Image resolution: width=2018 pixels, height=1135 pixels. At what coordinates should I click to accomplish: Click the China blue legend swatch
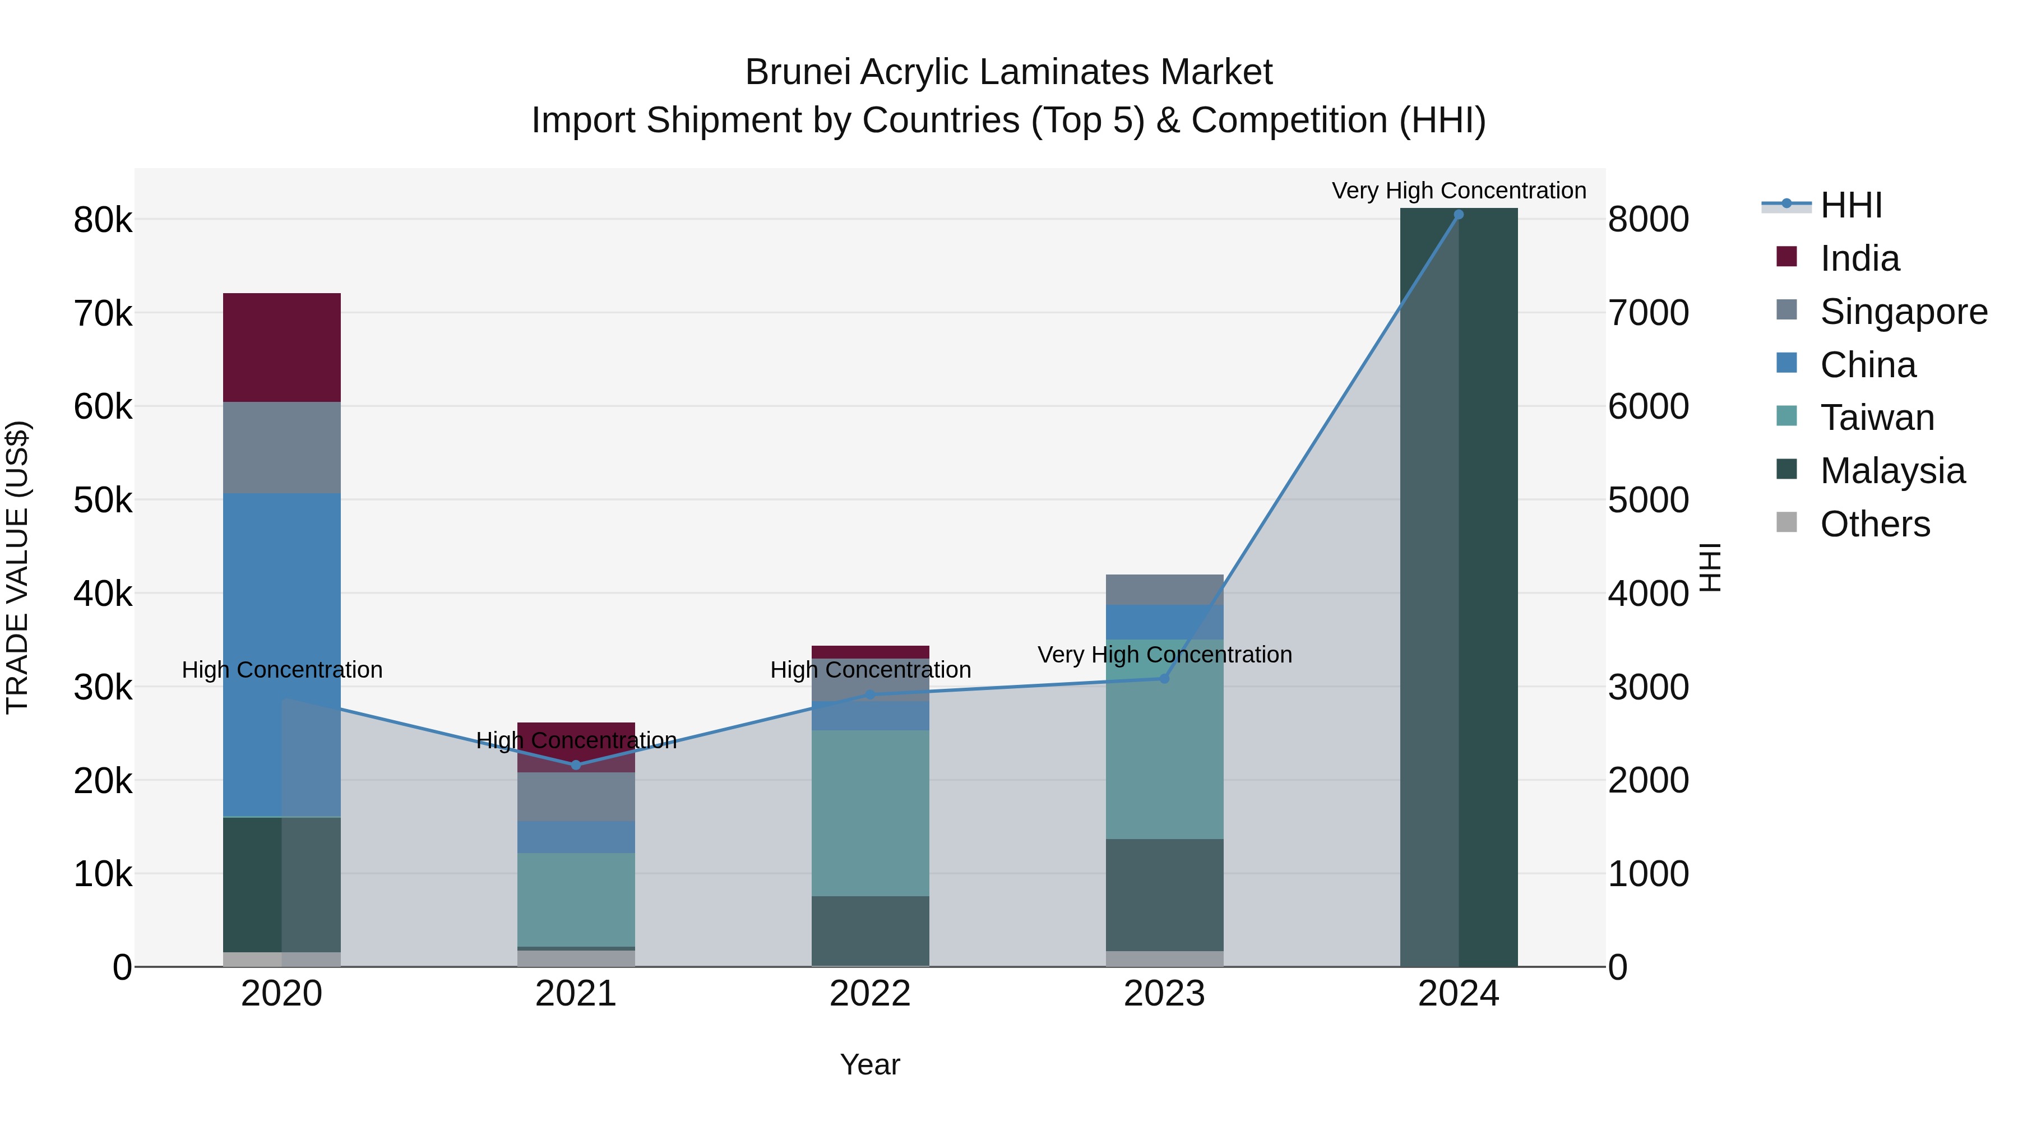click(1787, 363)
